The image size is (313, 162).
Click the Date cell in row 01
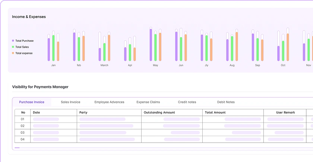point(54,119)
